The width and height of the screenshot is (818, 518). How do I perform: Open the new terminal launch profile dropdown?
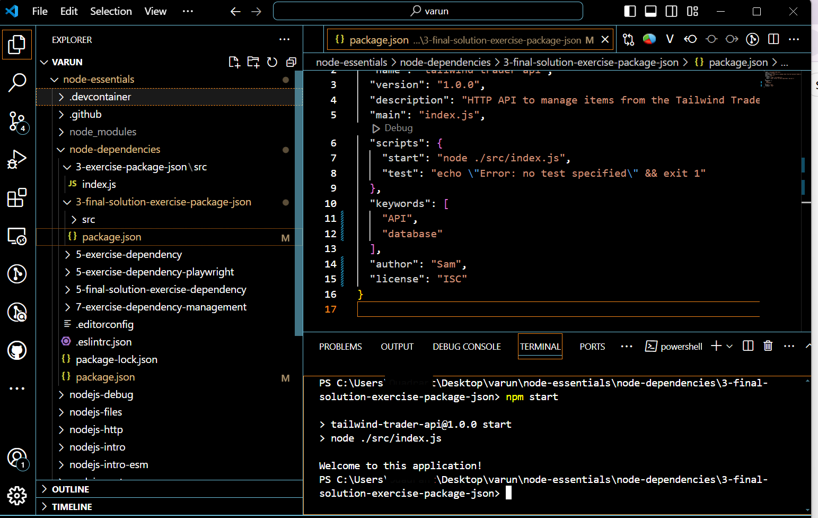coord(729,346)
